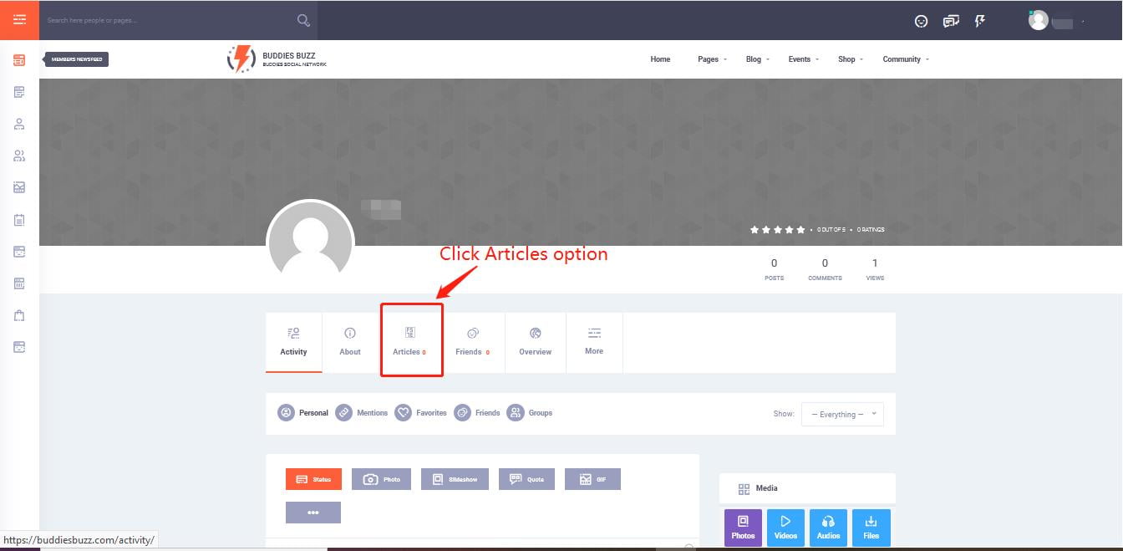Image resolution: width=1123 pixels, height=551 pixels.
Task: Select the Groups activity filter
Action: [x=530, y=412]
